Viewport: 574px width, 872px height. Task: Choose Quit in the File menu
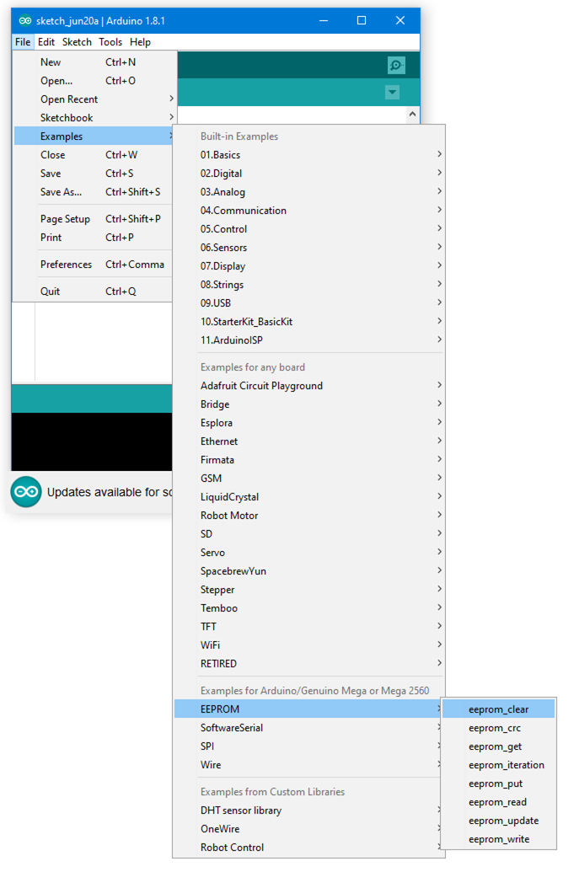94,292
